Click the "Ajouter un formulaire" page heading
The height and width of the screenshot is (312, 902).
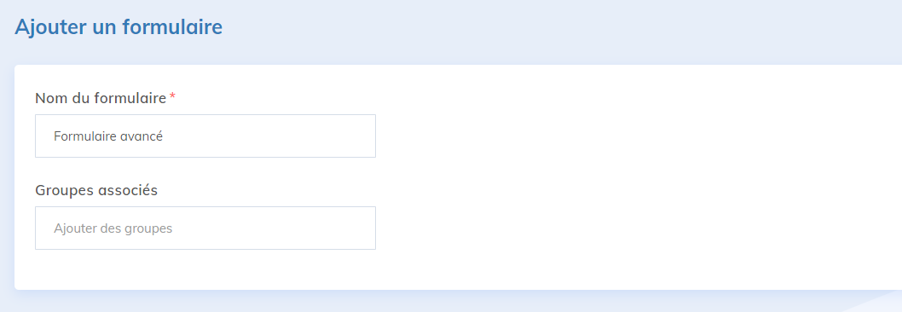(x=119, y=27)
